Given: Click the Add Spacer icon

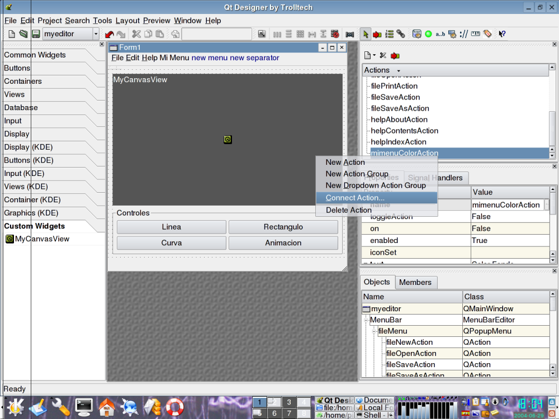Looking at the screenshot, I should (x=350, y=34).
